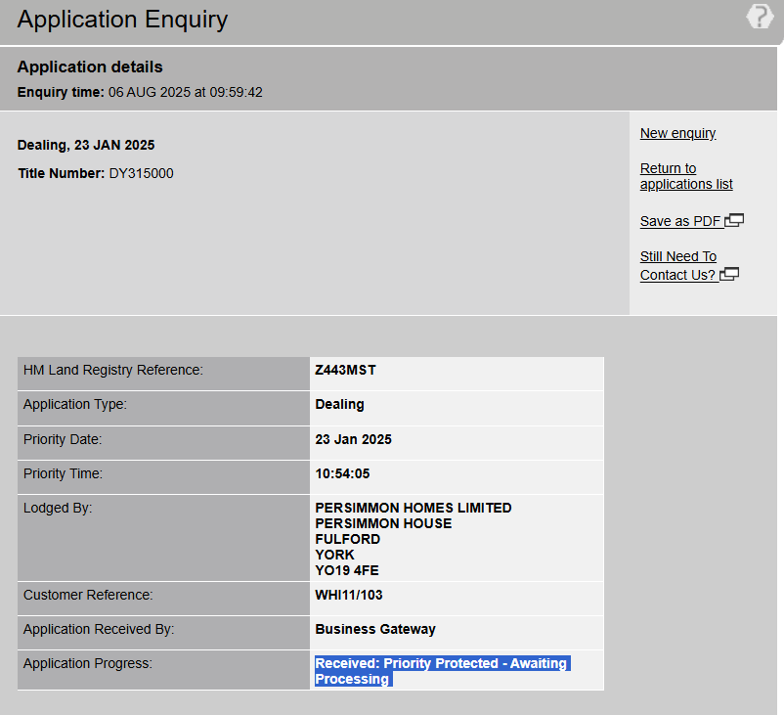Viewport: 784px width, 715px height.
Task: Click the new-window icon beside Save as PDF
Action: 734,220
